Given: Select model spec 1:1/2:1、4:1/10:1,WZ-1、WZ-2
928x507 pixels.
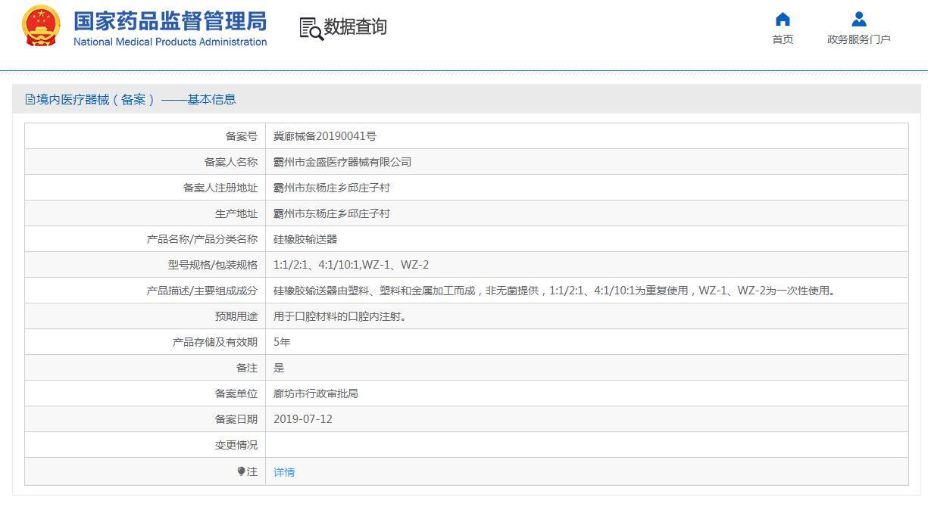Looking at the screenshot, I should tap(351, 265).
